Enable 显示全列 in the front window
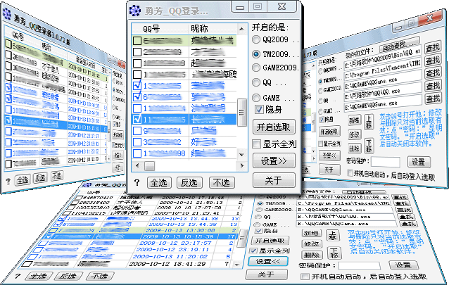Viewport: 449px width, 285px height. pyautogui.click(x=257, y=144)
